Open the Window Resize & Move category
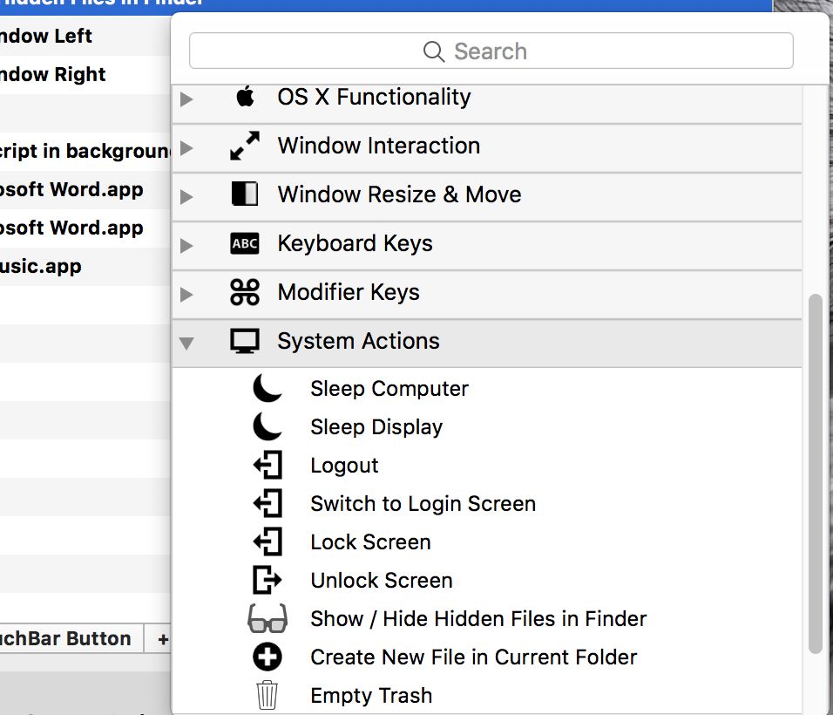Image resolution: width=833 pixels, height=715 pixels. click(x=399, y=194)
